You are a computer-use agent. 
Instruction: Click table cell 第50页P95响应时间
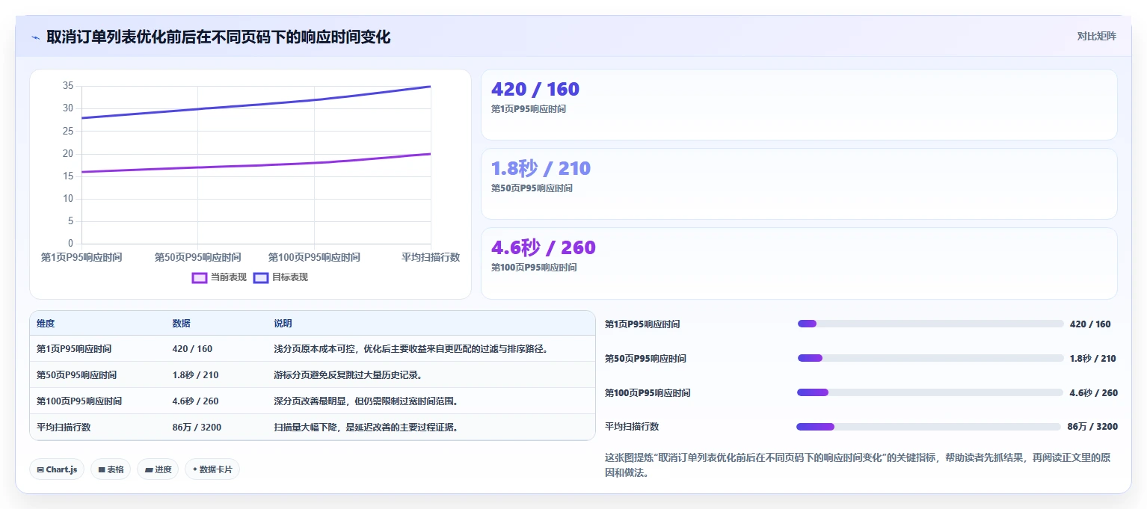76,375
